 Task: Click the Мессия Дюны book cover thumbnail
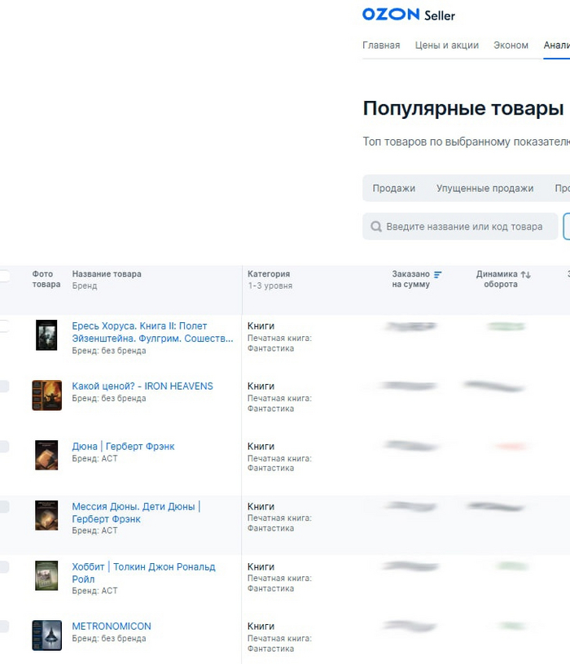click(x=46, y=515)
